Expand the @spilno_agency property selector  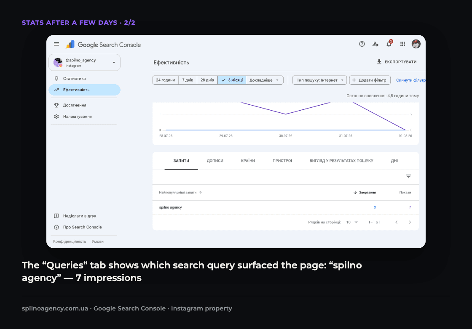[x=84, y=63]
